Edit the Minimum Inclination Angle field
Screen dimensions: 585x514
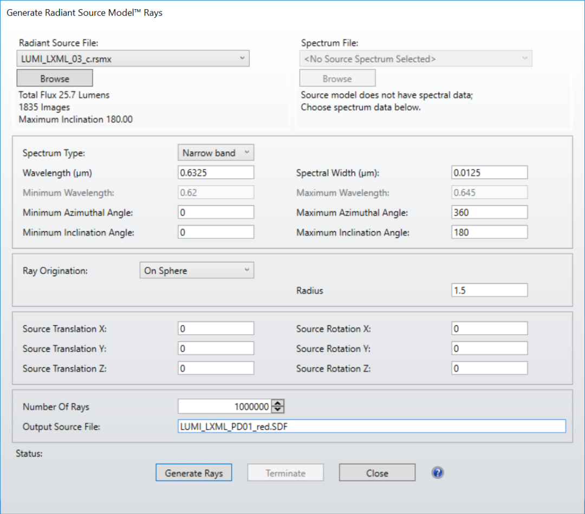click(x=216, y=232)
